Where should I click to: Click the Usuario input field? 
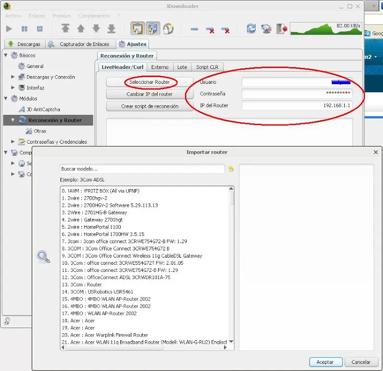(x=297, y=82)
